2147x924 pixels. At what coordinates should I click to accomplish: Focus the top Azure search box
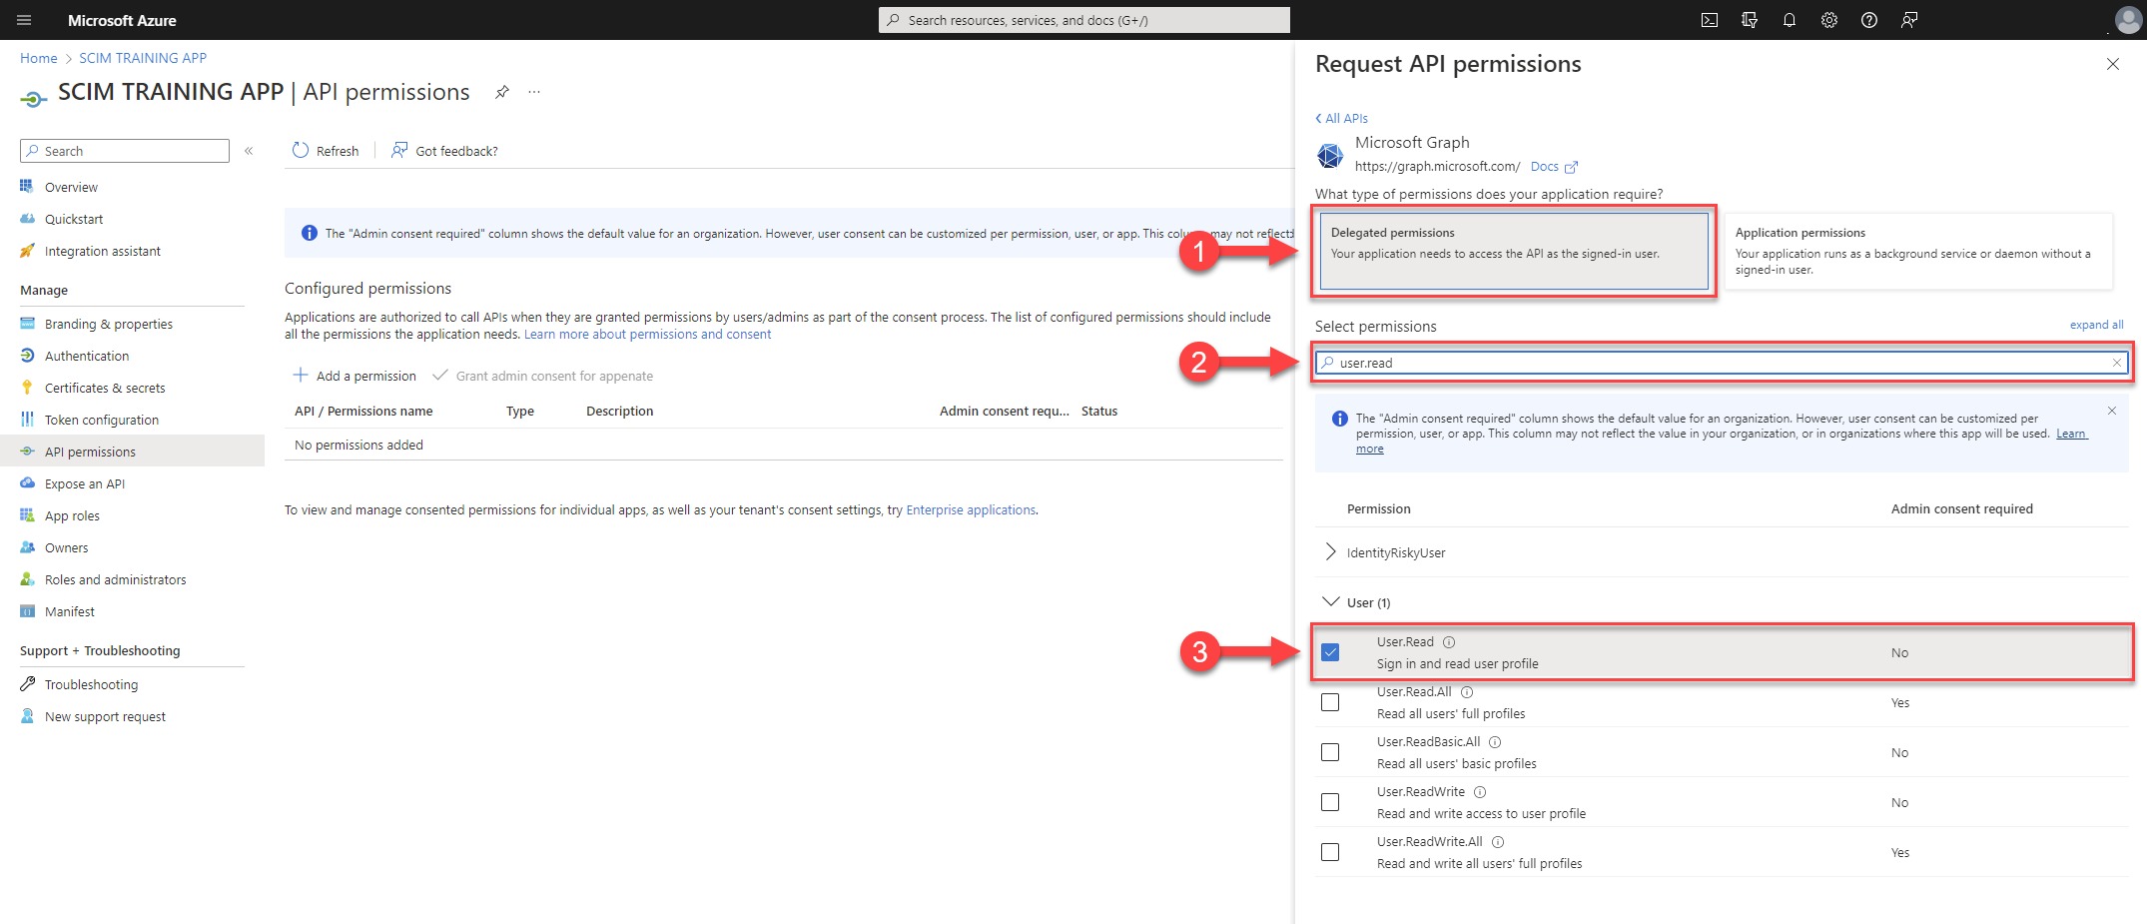1084,20
